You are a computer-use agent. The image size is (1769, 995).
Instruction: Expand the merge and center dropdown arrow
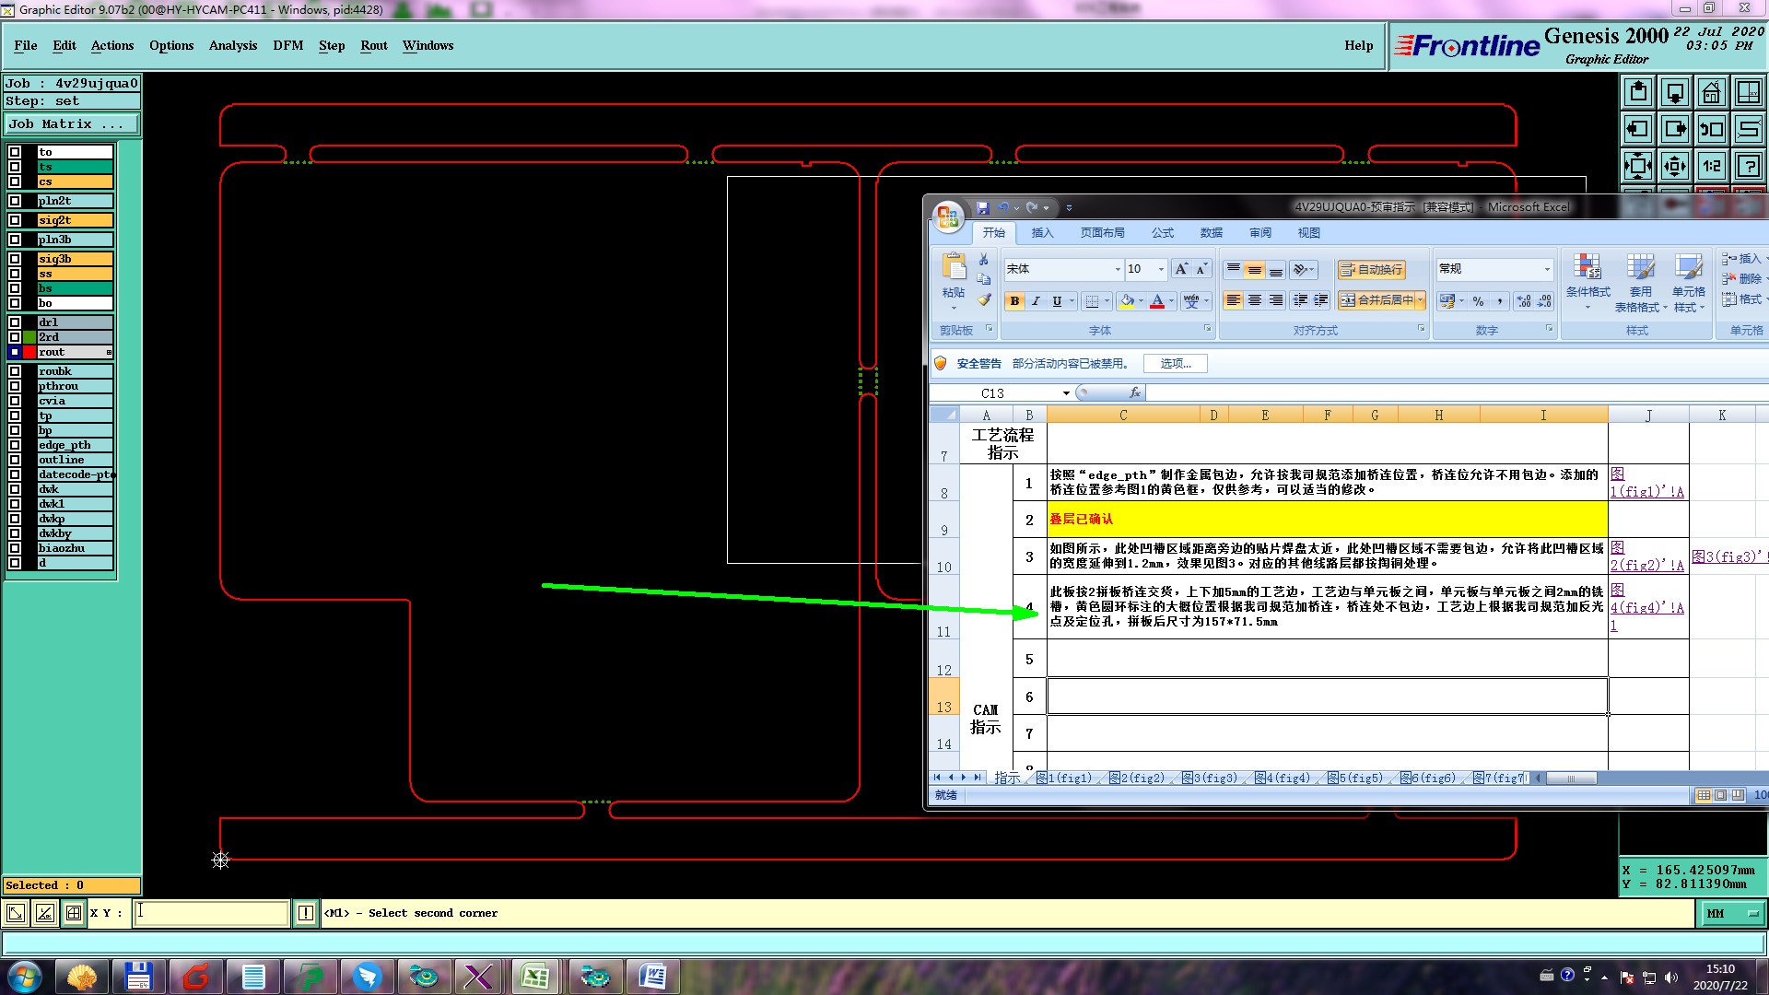click(x=1421, y=300)
